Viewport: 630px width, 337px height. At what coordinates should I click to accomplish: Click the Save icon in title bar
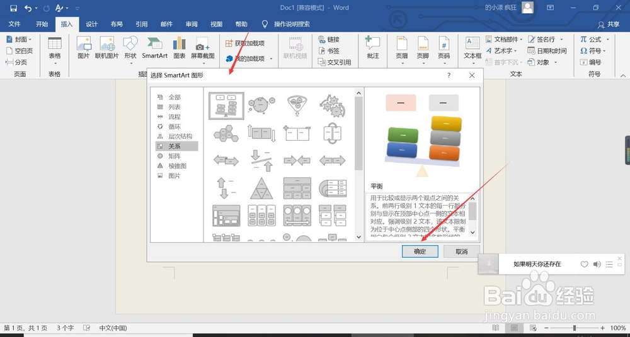coord(13,8)
